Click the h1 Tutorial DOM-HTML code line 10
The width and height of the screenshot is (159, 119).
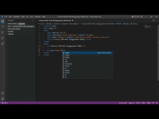67,46
